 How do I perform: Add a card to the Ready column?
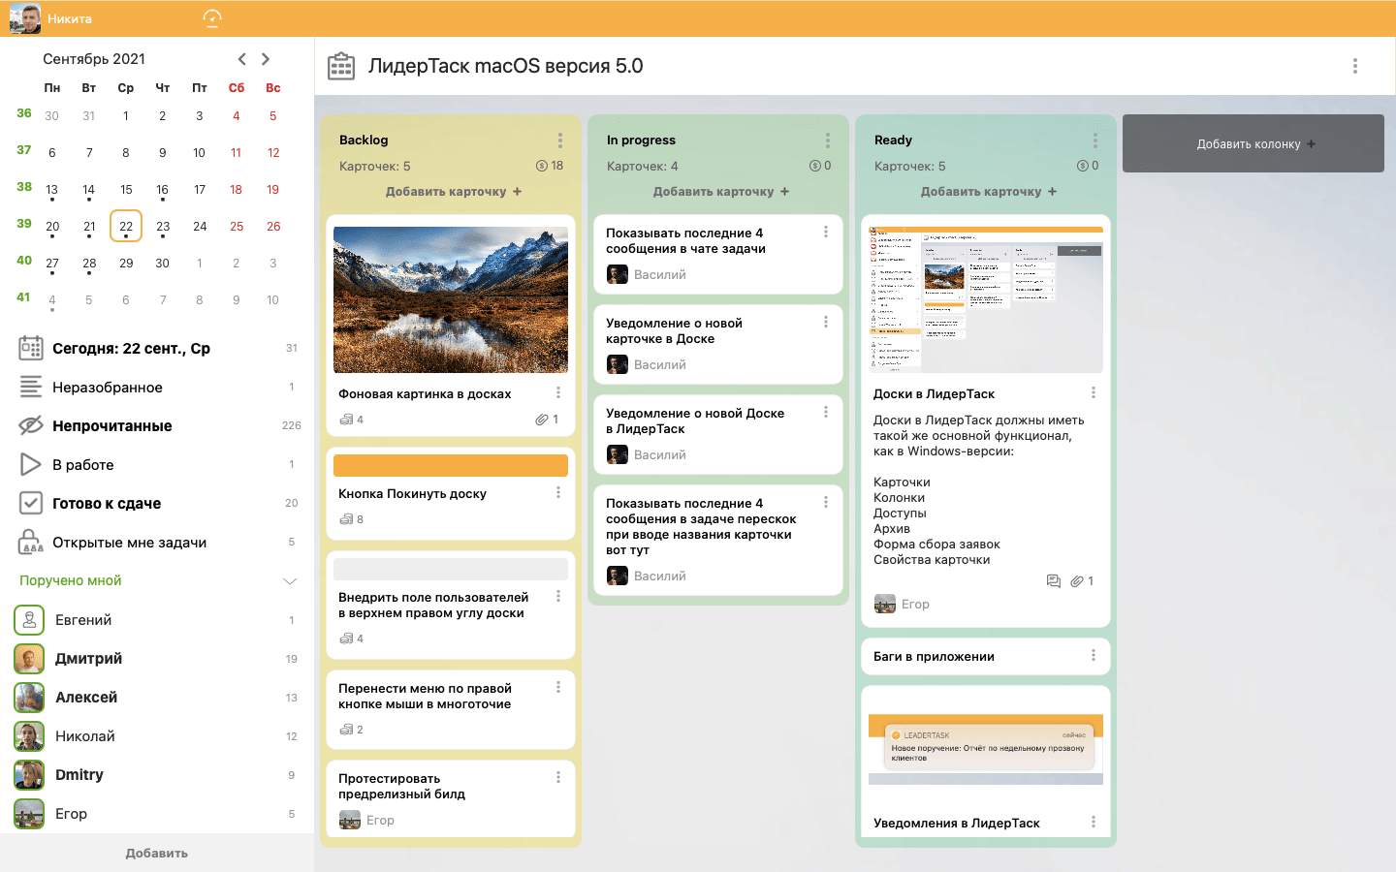tap(989, 192)
